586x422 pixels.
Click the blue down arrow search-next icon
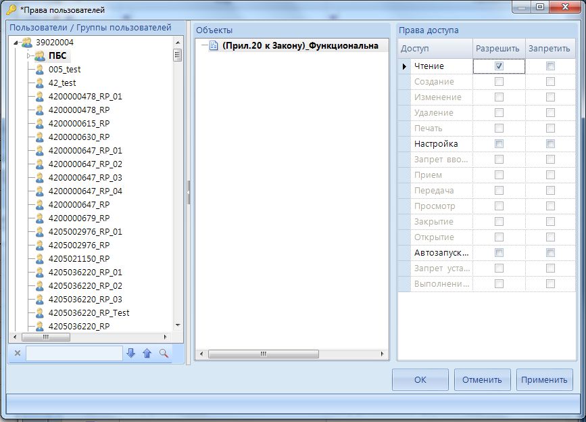[130, 353]
